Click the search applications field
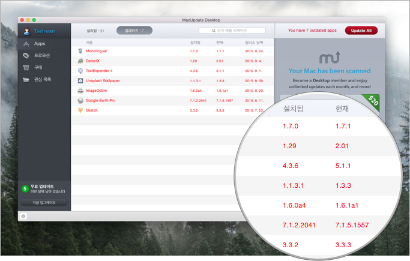Image resolution: width=410 pixels, height=261 pixels. point(232,31)
